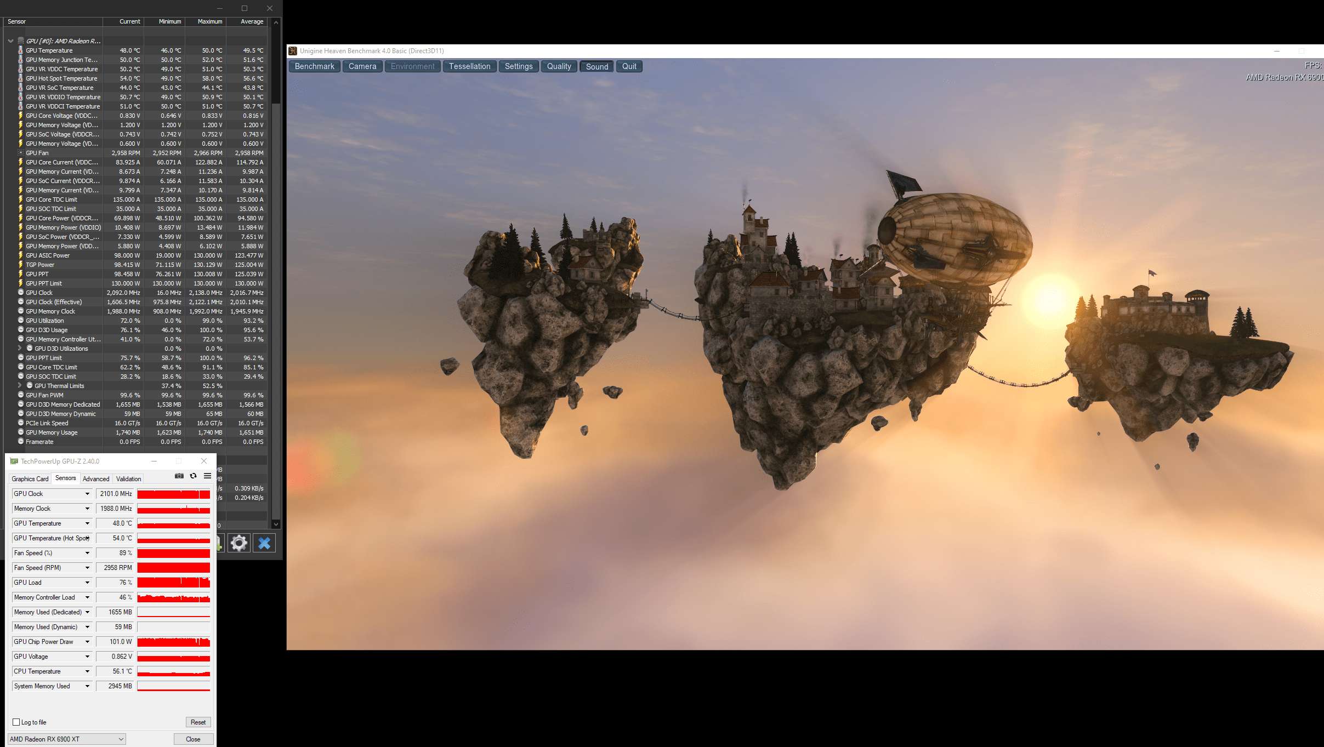Start the Benchmark in Heaven
The width and height of the screenshot is (1324, 747).
point(314,66)
